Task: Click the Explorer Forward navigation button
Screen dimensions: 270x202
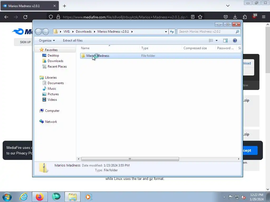Action: pos(46,32)
